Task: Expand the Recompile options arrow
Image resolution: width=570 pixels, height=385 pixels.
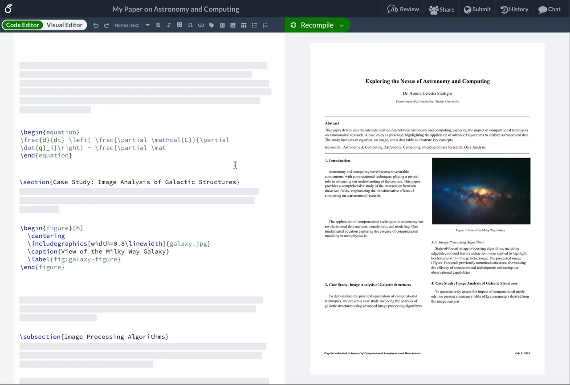Action: coord(342,25)
